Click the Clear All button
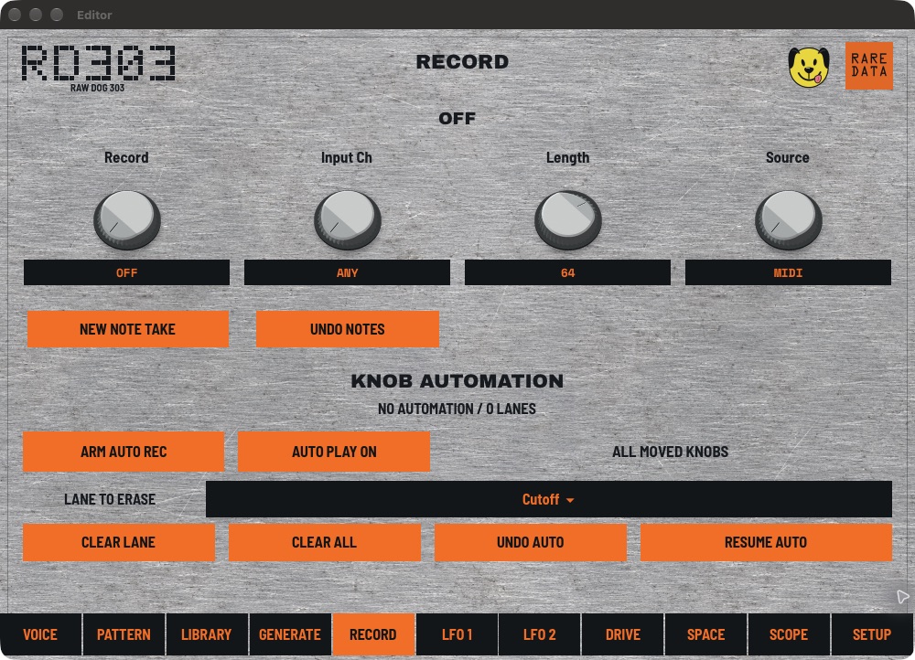The height and width of the screenshot is (660, 915). (325, 542)
